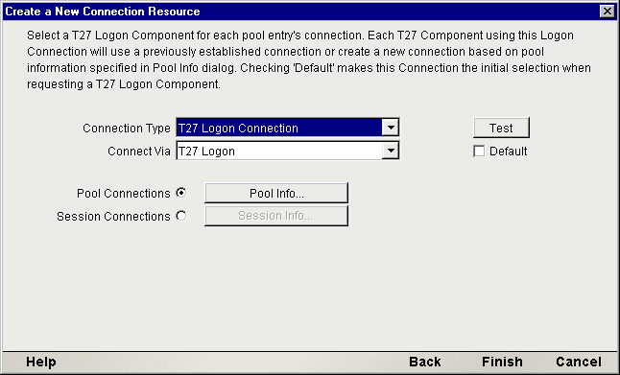This screenshot has height=375, width=620.
Task: Enable the Default checkbox
Action: pos(479,151)
